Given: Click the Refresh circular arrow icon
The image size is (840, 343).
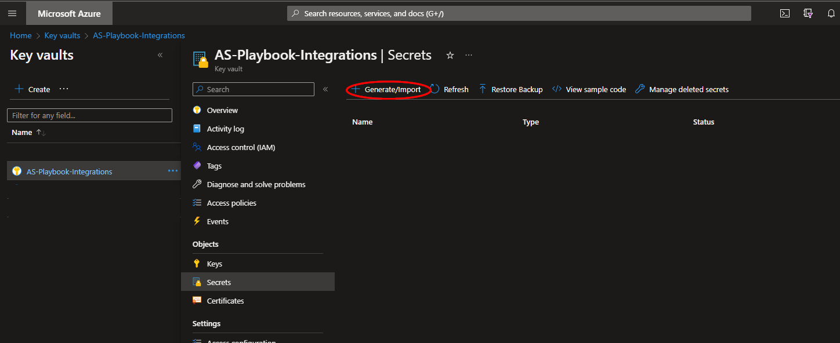Looking at the screenshot, I should (435, 89).
